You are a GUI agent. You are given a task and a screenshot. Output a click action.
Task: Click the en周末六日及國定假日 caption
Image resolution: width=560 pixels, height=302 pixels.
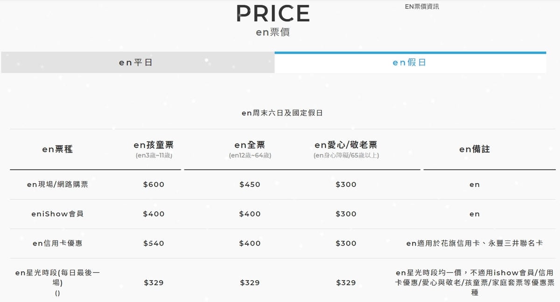point(282,113)
